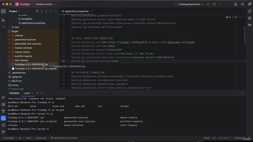Jump to next highlighted problem arrow

(244, 17)
